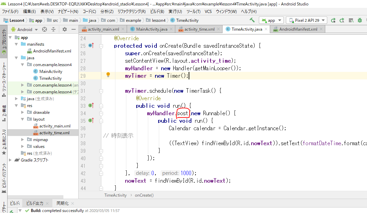Viewport: 367px width, 213px height.
Task: Click the implements gutter icon on line 33
Action: click(x=91, y=106)
